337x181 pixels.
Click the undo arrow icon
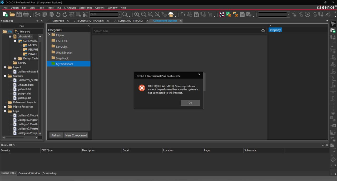[x=58, y=14]
